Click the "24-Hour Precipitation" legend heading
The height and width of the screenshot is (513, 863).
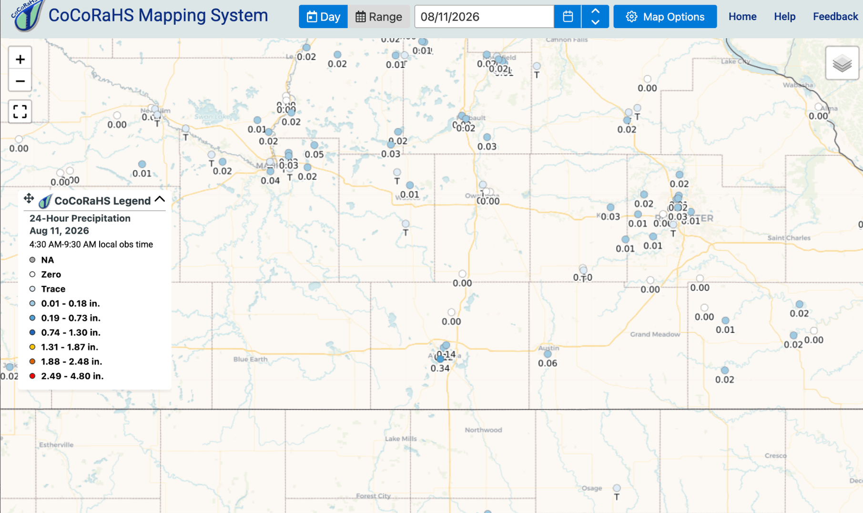tap(80, 218)
